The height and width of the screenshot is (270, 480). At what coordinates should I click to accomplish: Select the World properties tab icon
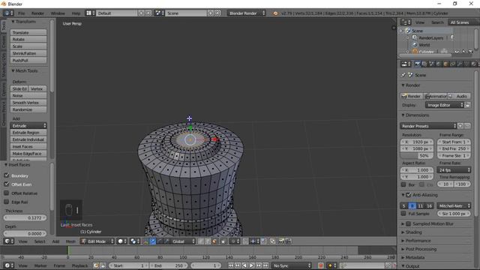pyautogui.click(x=439, y=64)
